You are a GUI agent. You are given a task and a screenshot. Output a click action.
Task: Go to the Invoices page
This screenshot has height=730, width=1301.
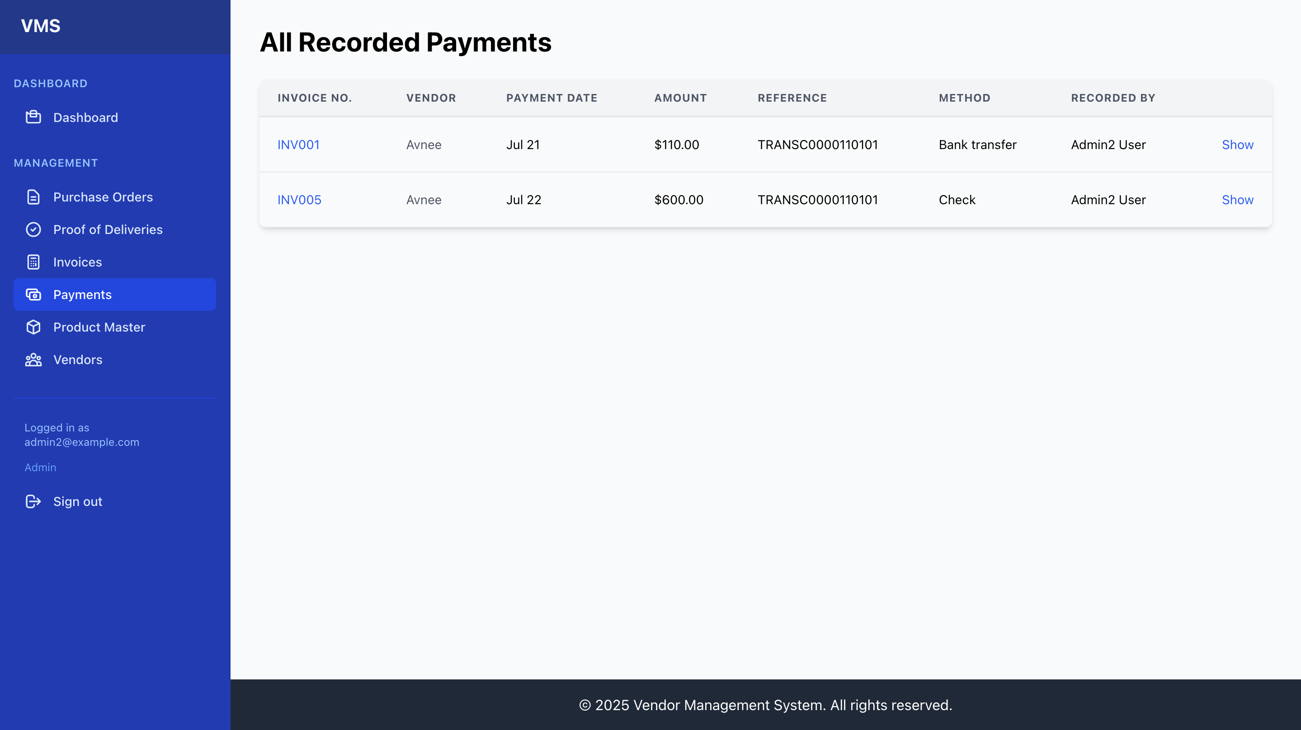[x=77, y=262]
